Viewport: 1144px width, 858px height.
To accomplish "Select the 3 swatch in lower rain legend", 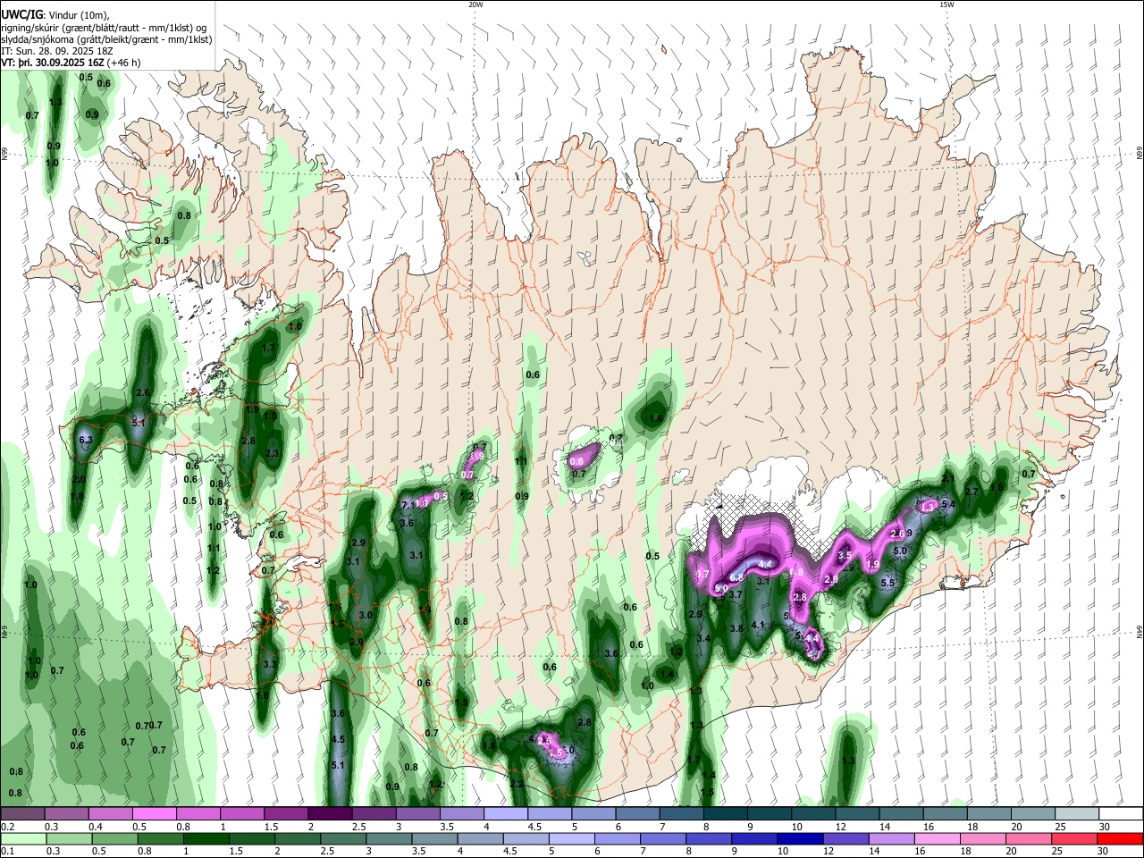I will click(389, 838).
